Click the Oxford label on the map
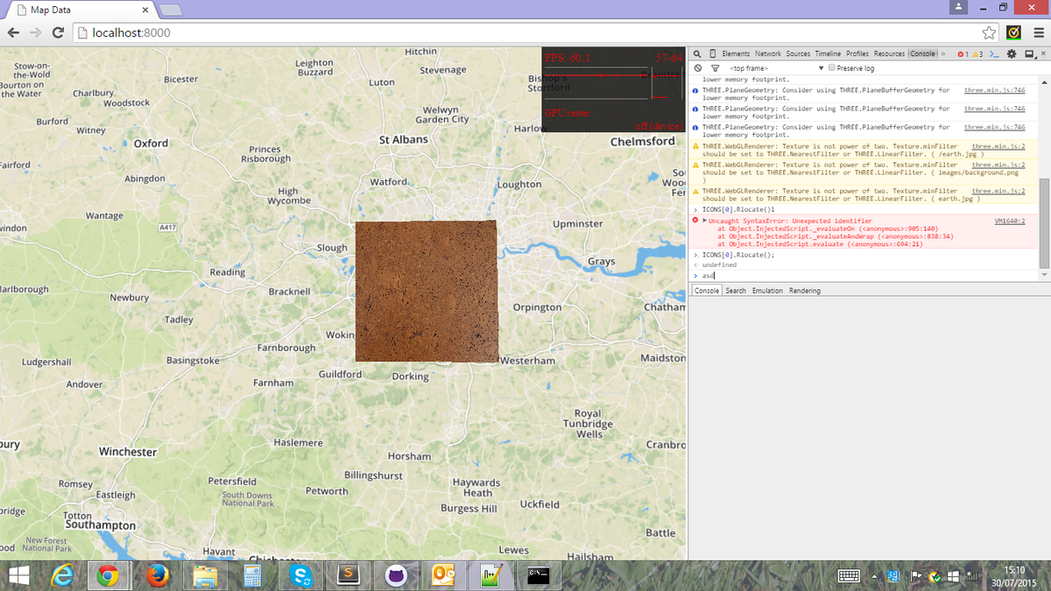Image resolution: width=1051 pixels, height=591 pixels. (151, 143)
